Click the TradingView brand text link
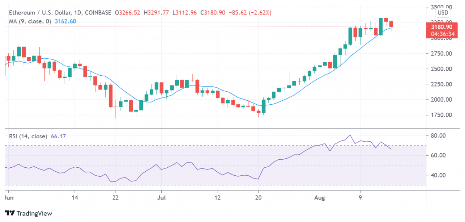The image size is (465, 222). (34, 213)
